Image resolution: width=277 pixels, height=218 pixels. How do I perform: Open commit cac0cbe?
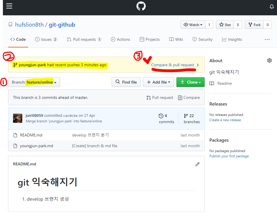tap(70, 116)
